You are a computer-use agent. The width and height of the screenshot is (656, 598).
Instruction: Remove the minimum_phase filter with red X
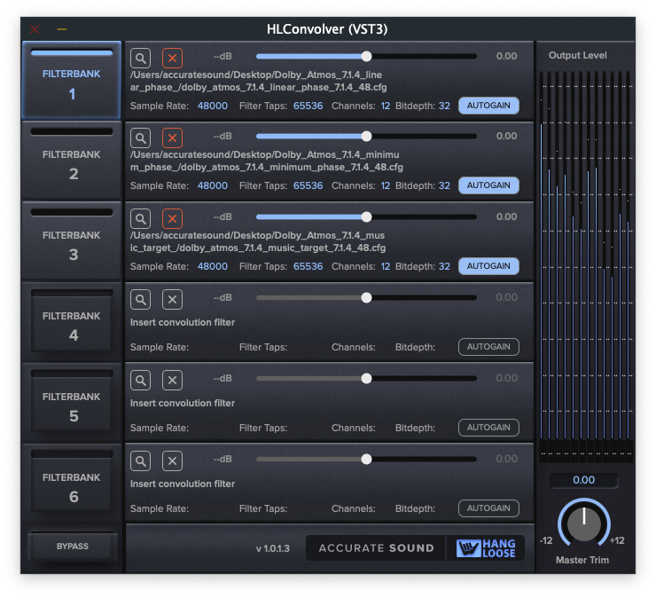pyautogui.click(x=172, y=138)
